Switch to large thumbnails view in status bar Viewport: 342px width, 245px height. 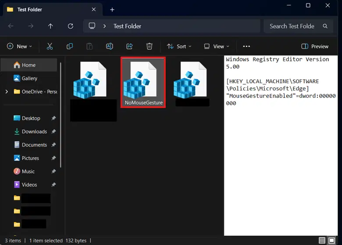pos(332,241)
